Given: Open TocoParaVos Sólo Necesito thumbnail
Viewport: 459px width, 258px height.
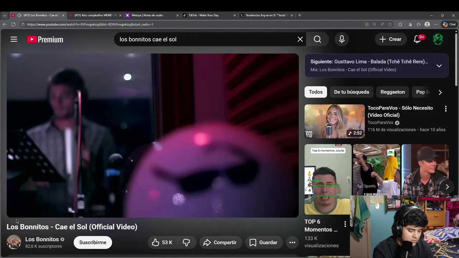Looking at the screenshot, I should (335, 121).
